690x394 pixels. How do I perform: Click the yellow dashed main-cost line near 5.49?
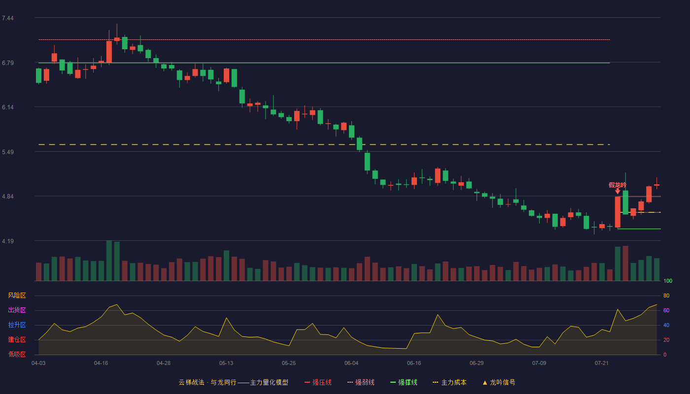324,144
